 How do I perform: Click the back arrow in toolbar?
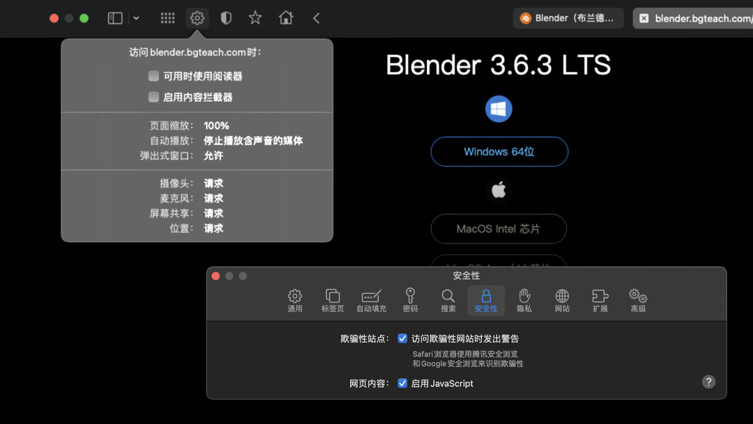coord(316,18)
